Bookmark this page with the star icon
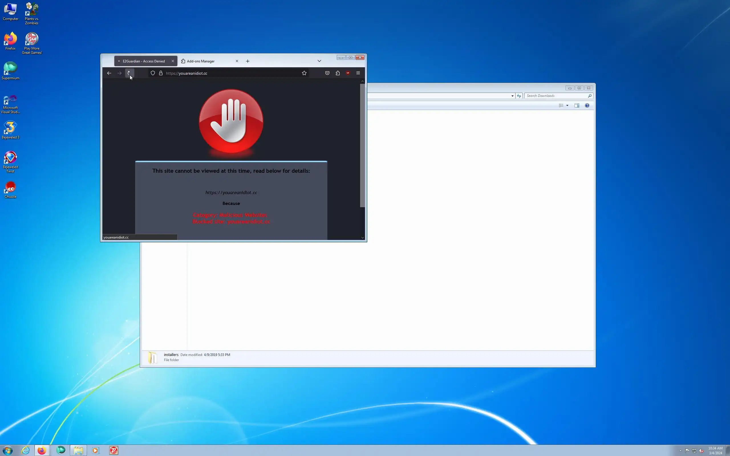The height and width of the screenshot is (456, 730). (304, 73)
